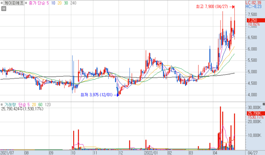Toggle the square marker before 종가 단순

(26, 3)
